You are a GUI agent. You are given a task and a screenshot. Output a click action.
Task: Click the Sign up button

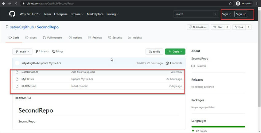coord(241,14)
